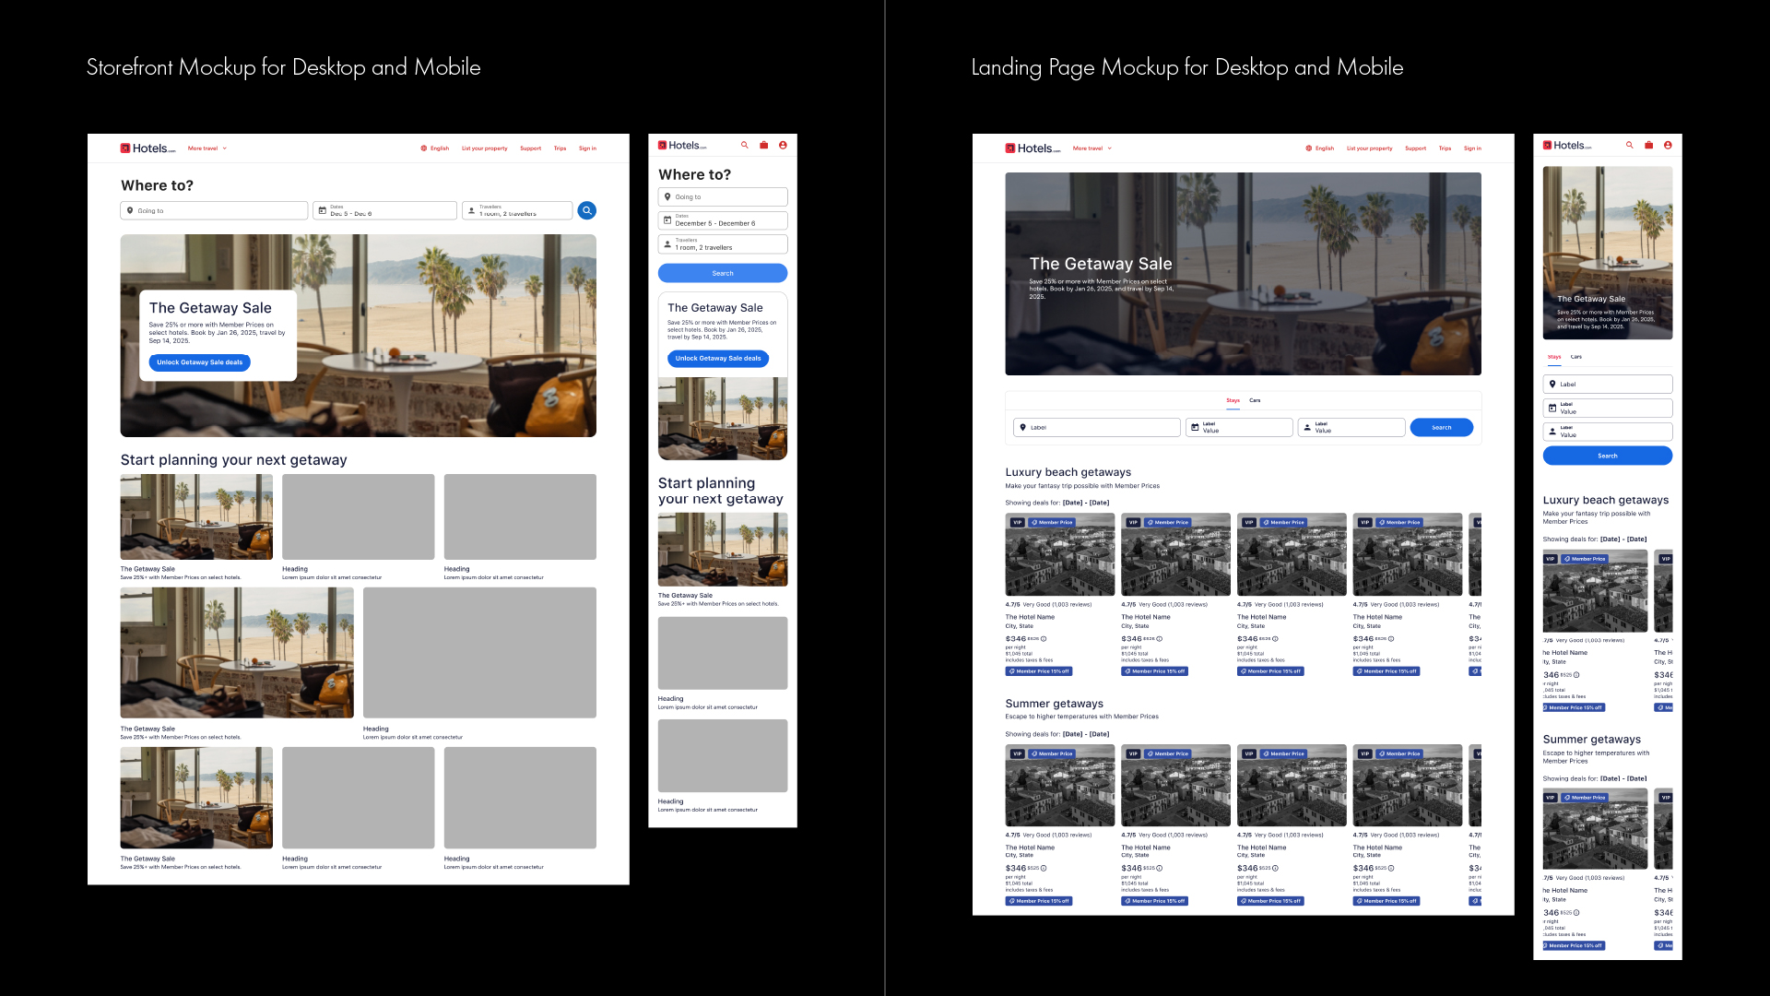The image size is (1770, 996).
Task: Select the VIP badge toggle on a hotel card
Action: (x=1016, y=522)
